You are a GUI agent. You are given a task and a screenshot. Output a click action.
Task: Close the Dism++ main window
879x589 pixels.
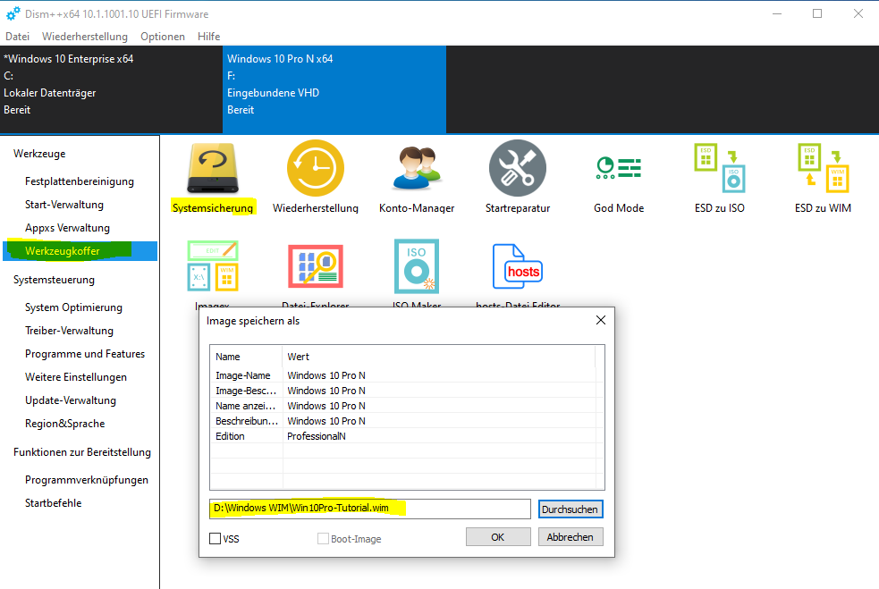858,13
